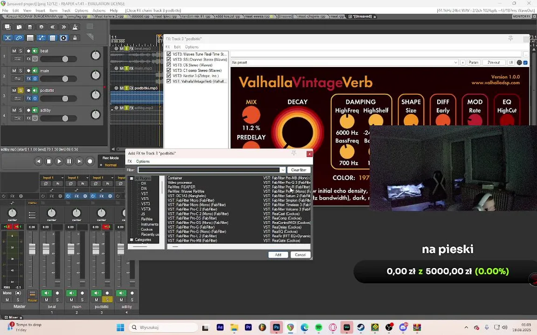Open the Track menu in the menu bar
Image resolution: width=537 pixels, height=335 pixels.
66,11
